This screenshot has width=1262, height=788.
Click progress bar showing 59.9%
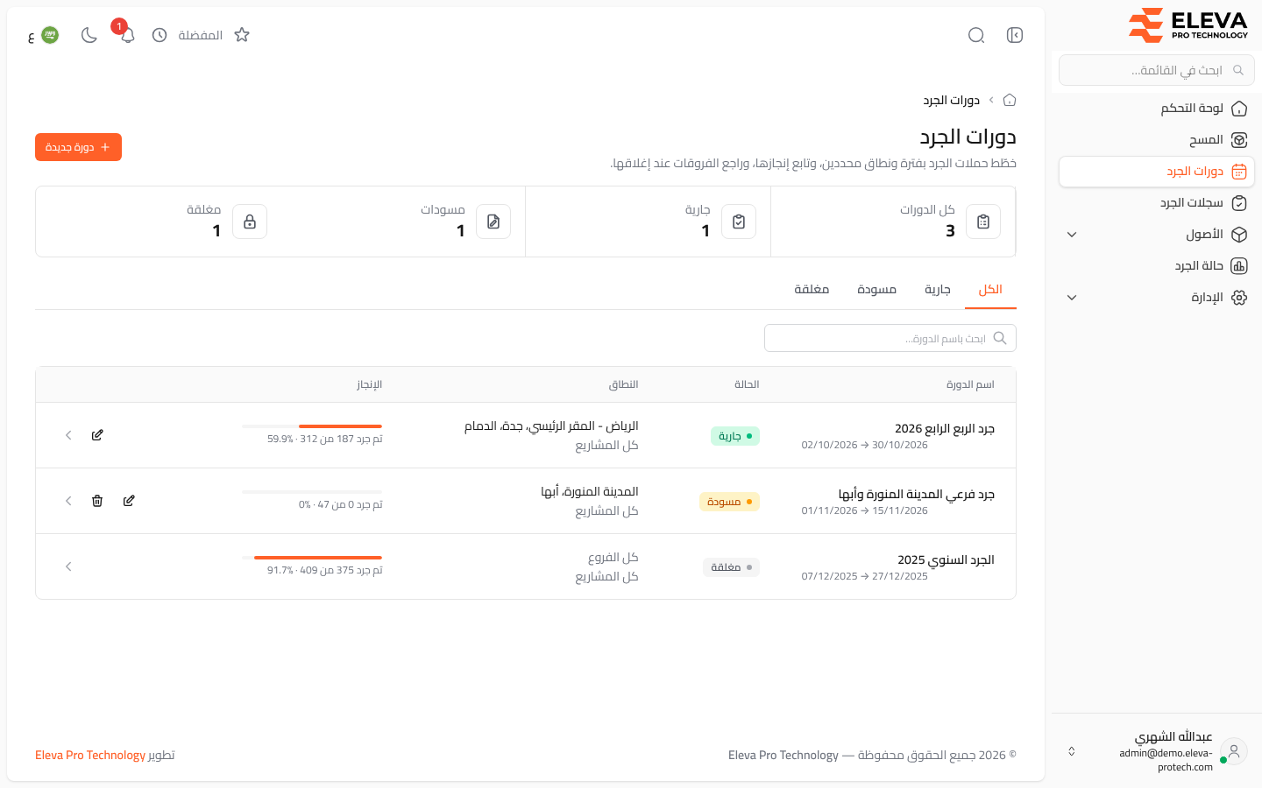click(312, 426)
